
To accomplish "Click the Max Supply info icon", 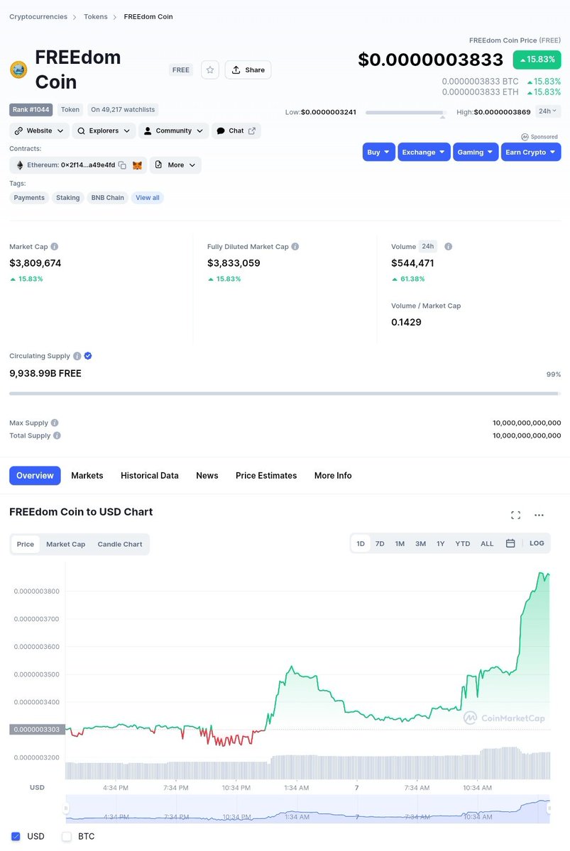I will tap(55, 423).
